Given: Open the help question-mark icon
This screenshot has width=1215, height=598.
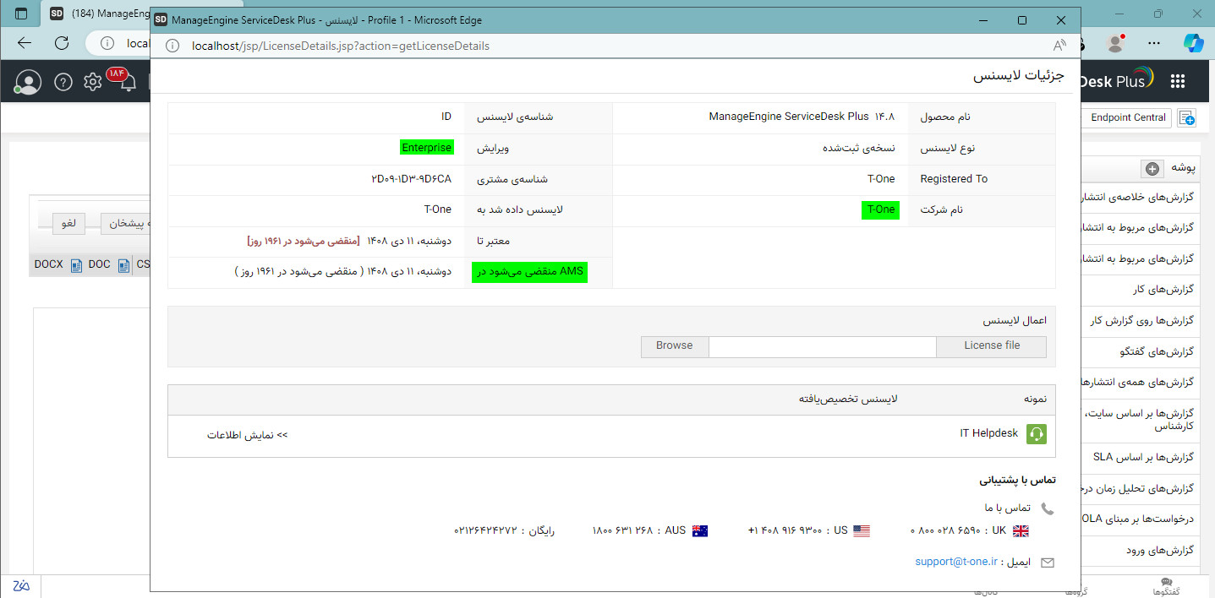Looking at the screenshot, I should [x=63, y=81].
